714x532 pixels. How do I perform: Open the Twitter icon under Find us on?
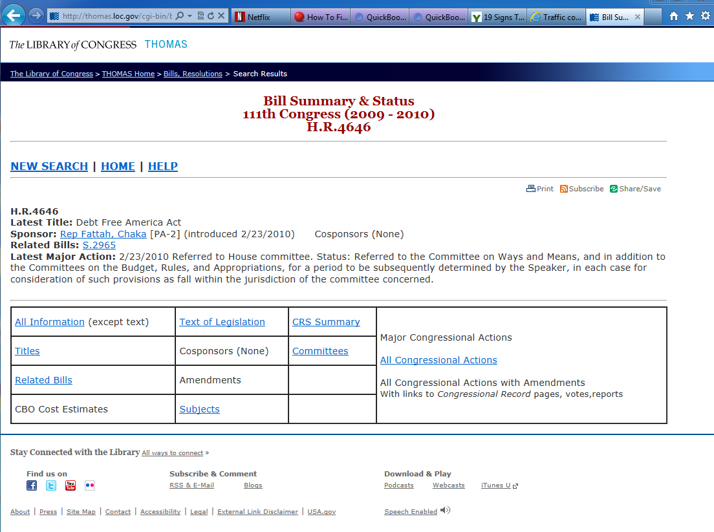point(51,485)
